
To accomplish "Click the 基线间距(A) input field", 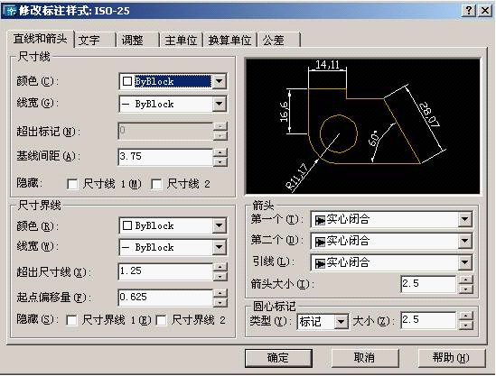I will (x=165, y=157).
